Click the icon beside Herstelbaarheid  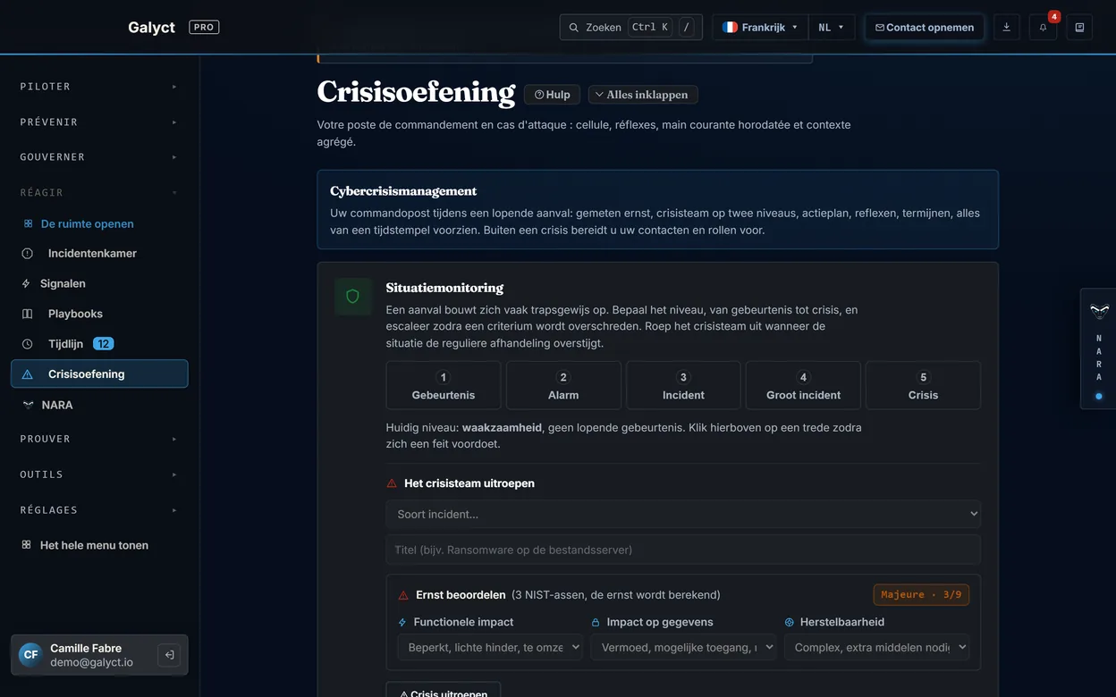pyautogui.click(x=789, y=623)
